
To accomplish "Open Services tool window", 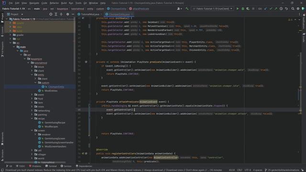I will 66,166.
